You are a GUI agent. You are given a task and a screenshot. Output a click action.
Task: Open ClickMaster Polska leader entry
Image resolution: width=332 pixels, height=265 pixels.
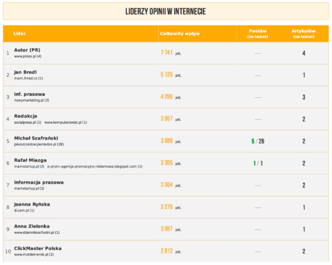pos(38,248)
